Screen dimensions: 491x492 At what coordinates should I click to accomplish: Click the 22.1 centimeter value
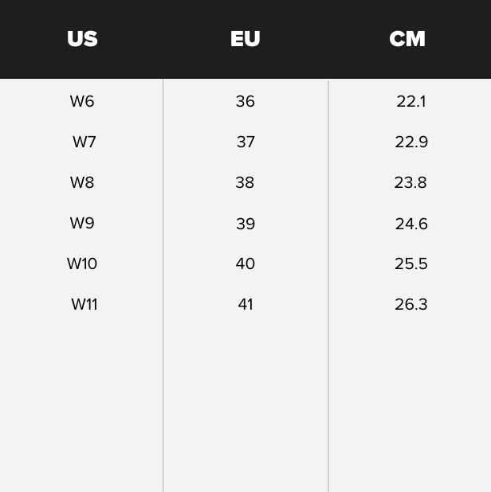411,101
